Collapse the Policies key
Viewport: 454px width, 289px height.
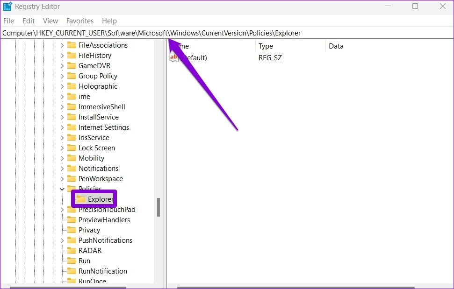coord(62,189)
